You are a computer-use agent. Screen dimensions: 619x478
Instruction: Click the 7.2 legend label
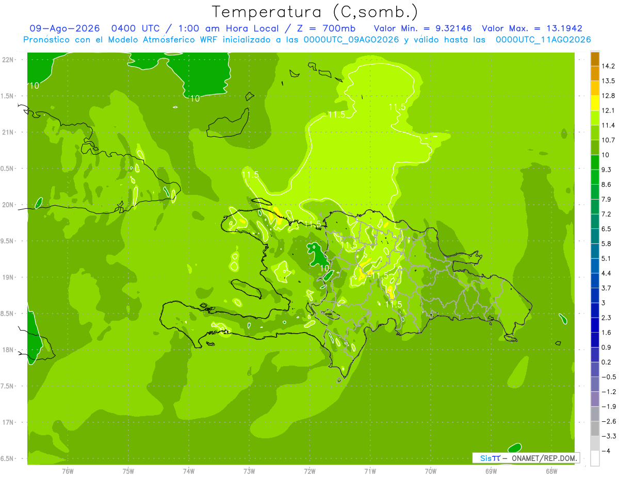[607, 214]
